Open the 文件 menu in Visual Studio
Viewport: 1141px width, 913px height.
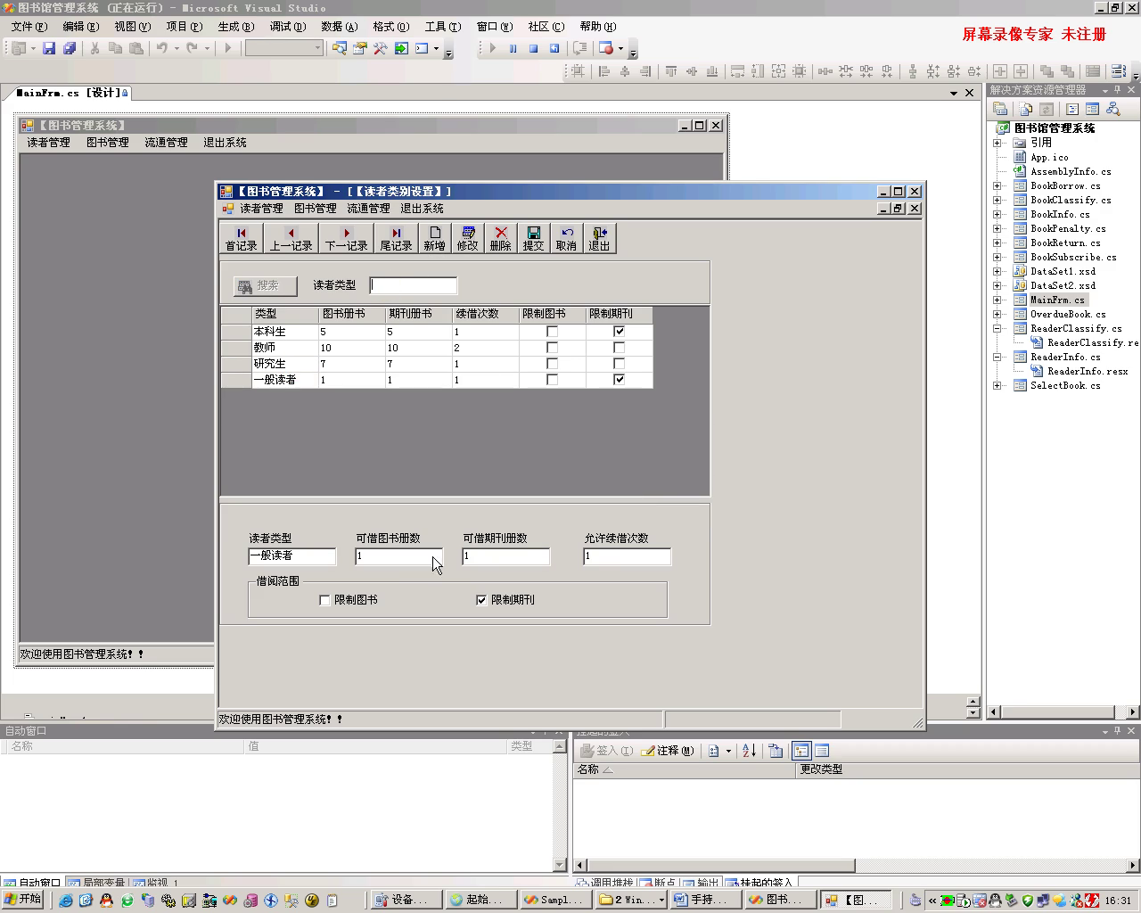point(29,27)
